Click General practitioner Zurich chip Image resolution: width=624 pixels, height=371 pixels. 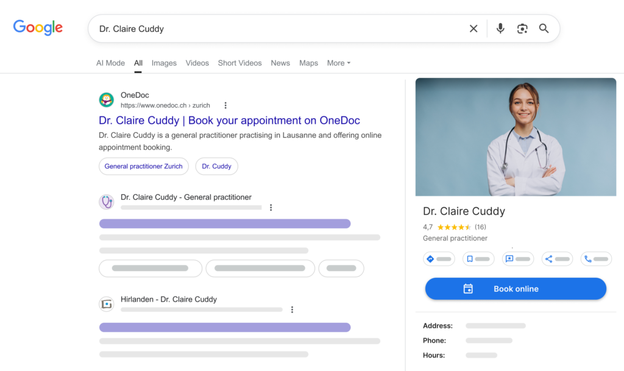click(144, 166)
